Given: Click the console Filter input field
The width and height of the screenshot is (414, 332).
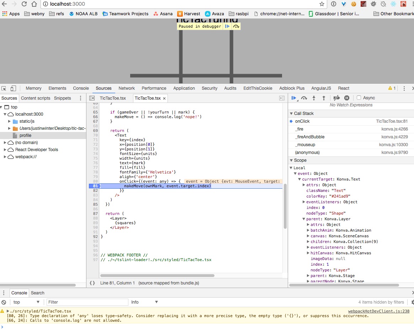Looking at the screenshot, I should pos(87,302).
